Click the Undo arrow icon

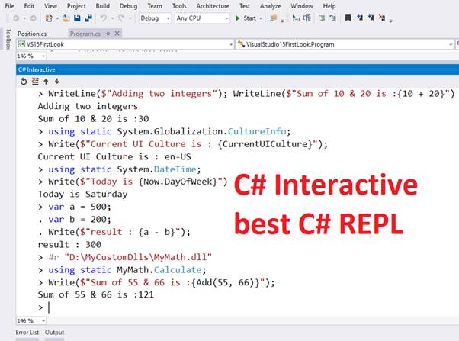click(x=104, y=18)
